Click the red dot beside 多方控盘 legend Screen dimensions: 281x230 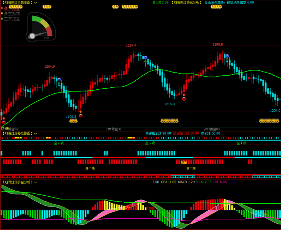click(x=2, y=8)
